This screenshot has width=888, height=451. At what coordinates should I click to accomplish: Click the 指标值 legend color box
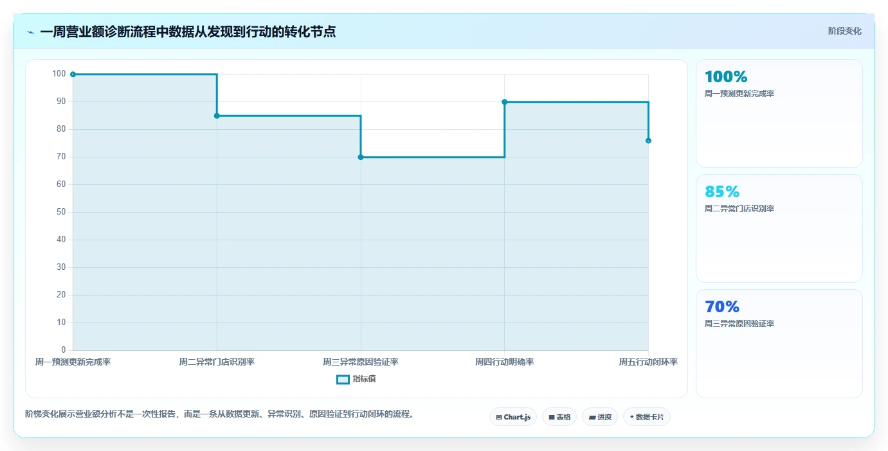point(343,380)
